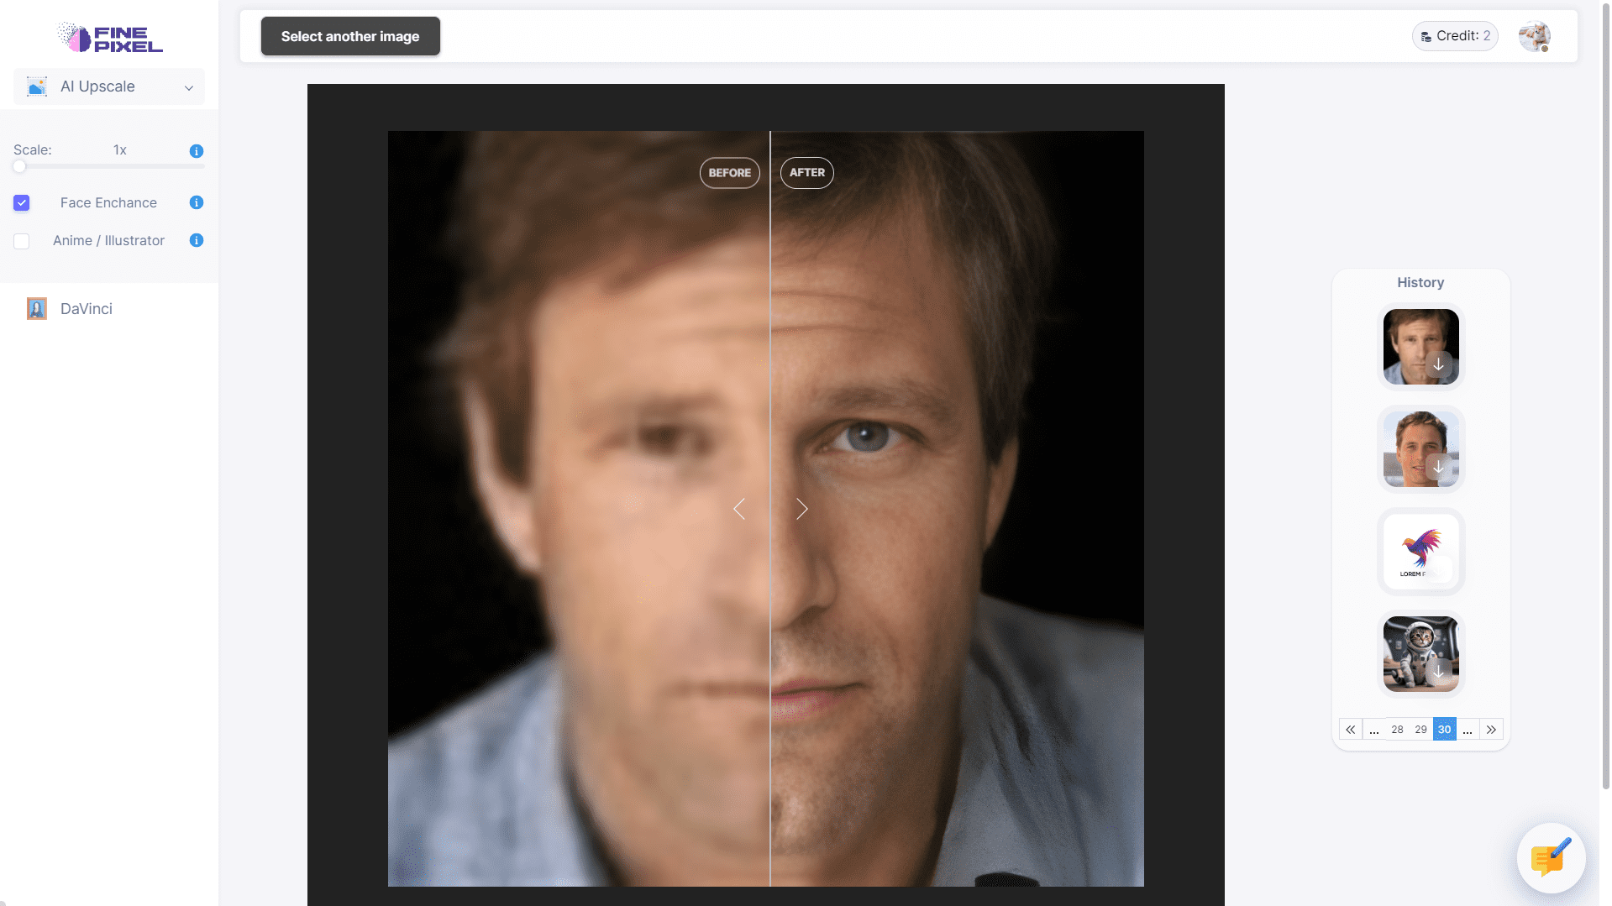Go to history page 28

tap(1397, 729)
